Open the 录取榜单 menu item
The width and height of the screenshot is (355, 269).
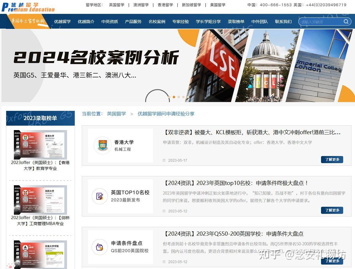(236, 22)
